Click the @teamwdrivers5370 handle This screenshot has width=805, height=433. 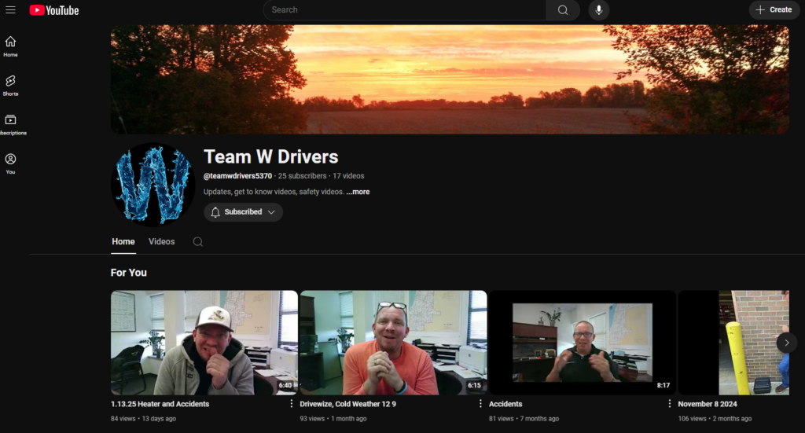[x=237, y=176]
